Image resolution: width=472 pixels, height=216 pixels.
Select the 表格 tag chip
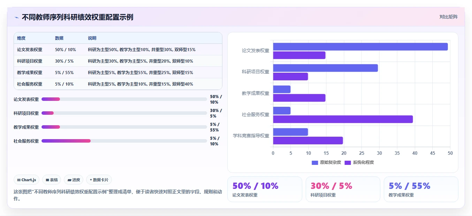click(52, 180)
